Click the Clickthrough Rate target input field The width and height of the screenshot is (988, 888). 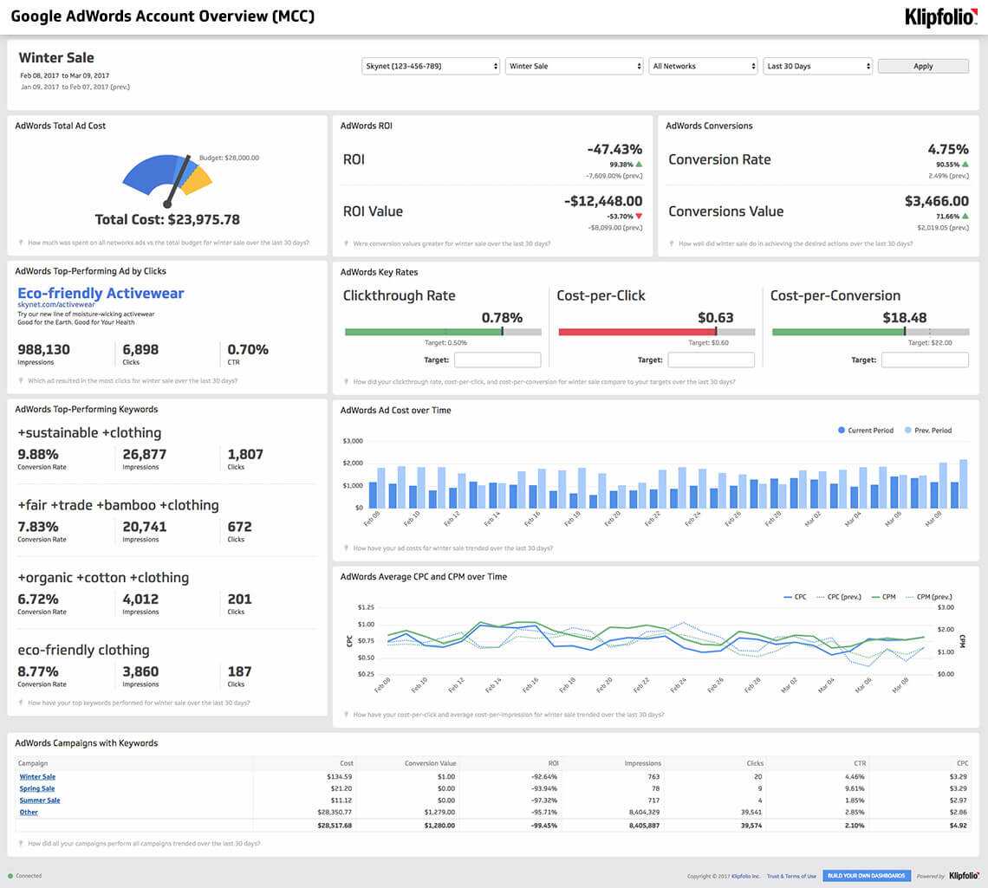click(x=497, y=360)
